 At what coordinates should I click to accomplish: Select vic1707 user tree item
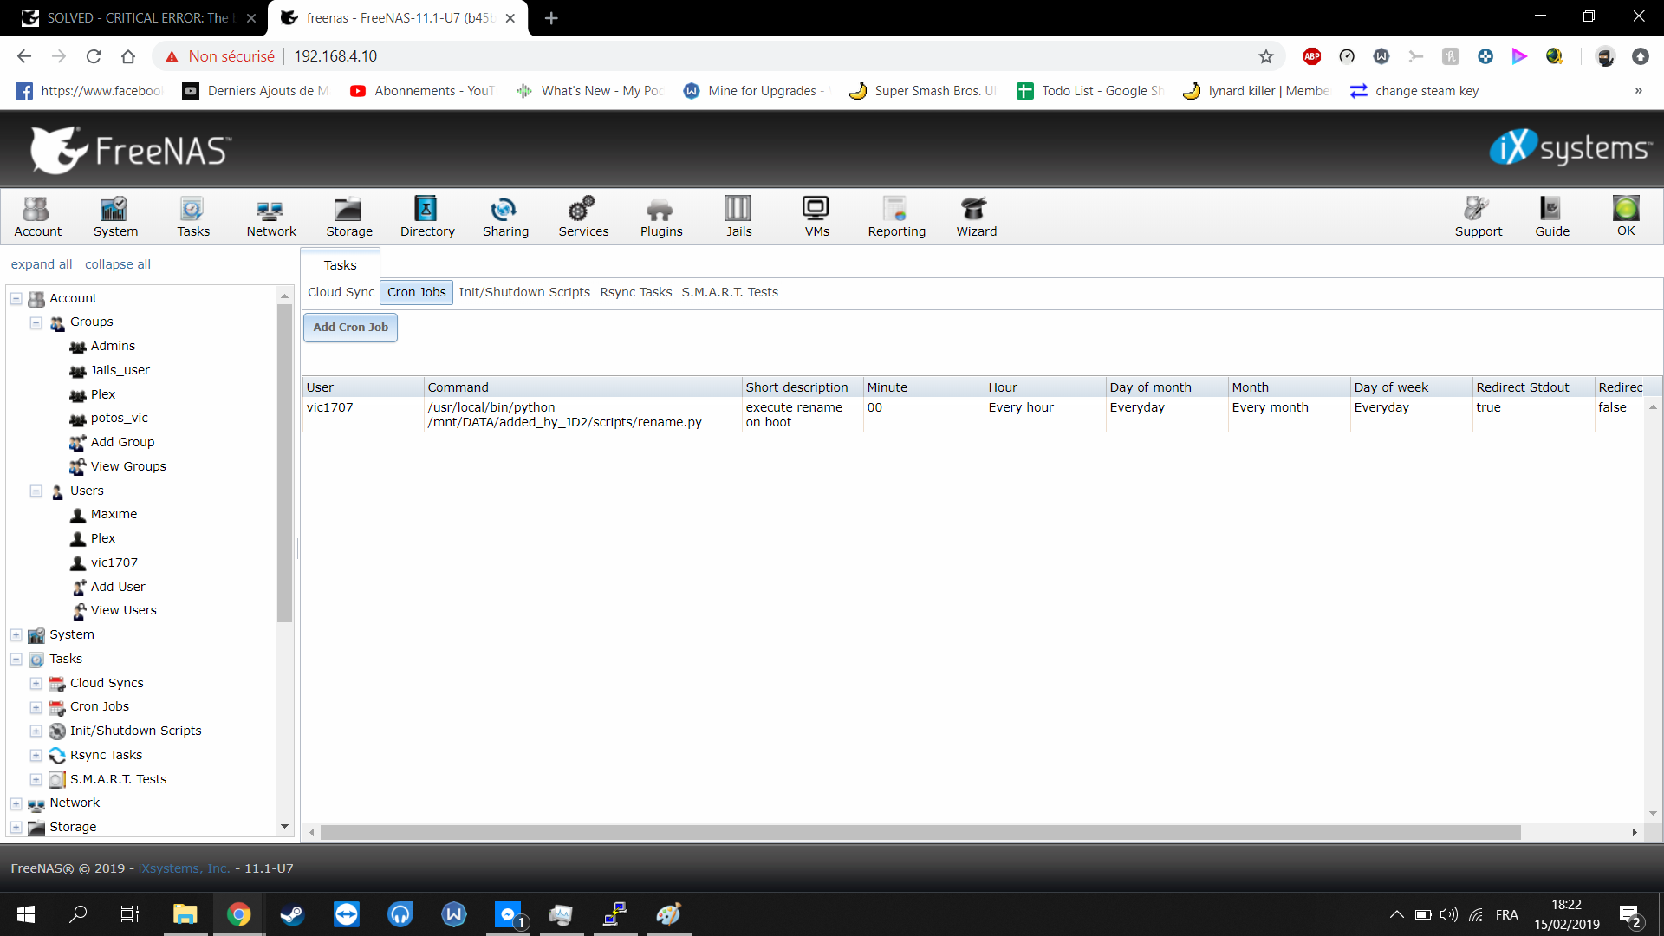click(114, 562)
